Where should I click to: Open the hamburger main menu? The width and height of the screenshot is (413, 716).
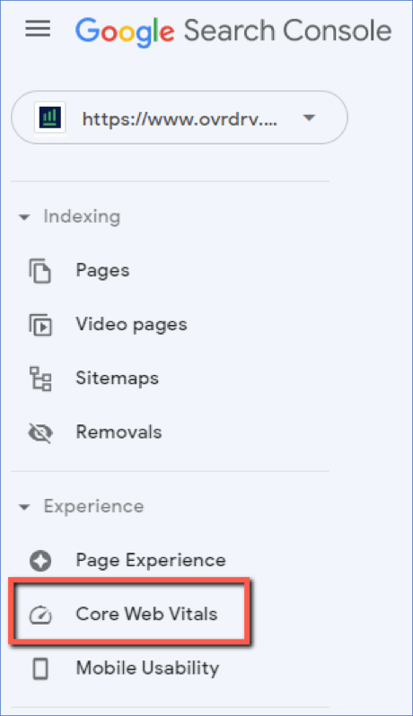[x=38, y=30]
